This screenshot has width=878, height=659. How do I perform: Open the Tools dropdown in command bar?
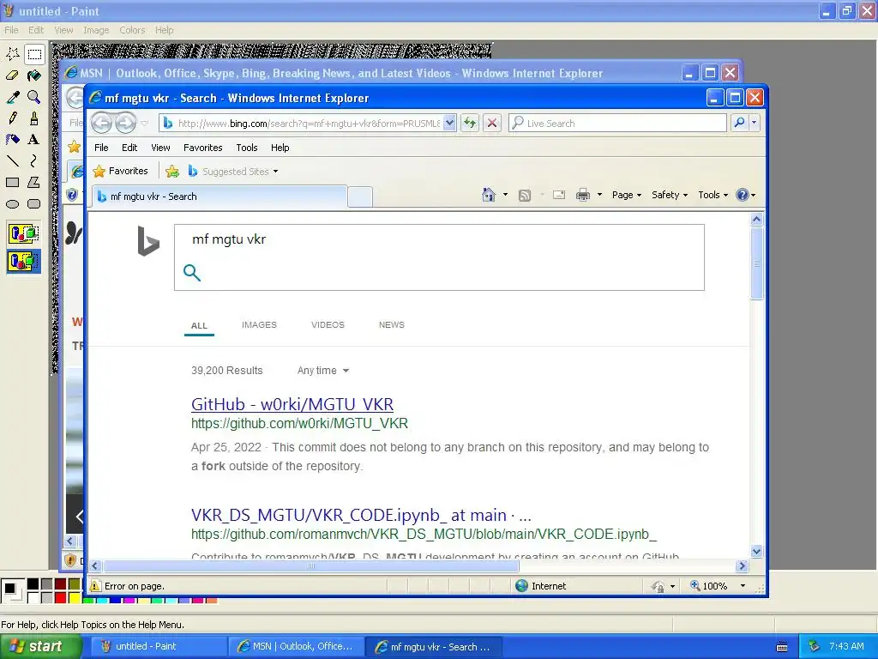coord(713,195)
